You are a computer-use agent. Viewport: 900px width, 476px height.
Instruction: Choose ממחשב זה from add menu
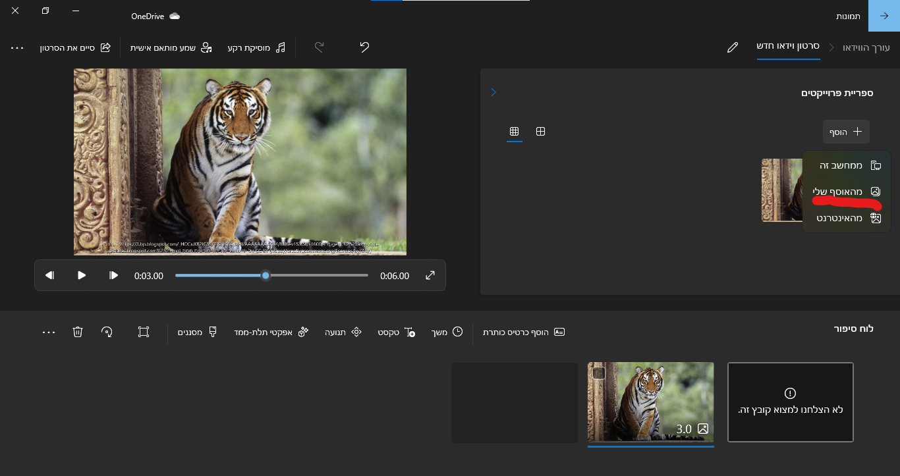pos(847,165)
